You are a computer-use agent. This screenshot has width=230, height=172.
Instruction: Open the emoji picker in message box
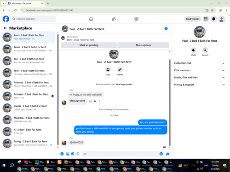pos(161,154)
